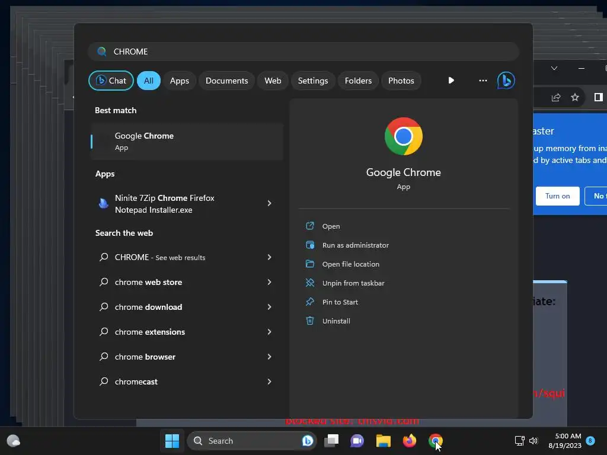Open File Explorer from the taskbar
This screenshot has width=607, height=455.
tap(384, 441)
